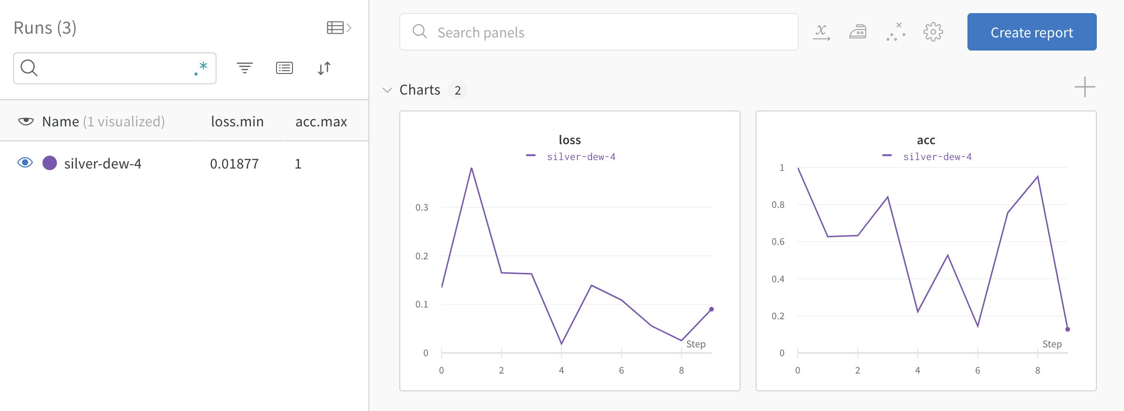This screenshot has height=411, width=1124.
Task: Click the table view icon above the runs list
Action: point(336,28)
